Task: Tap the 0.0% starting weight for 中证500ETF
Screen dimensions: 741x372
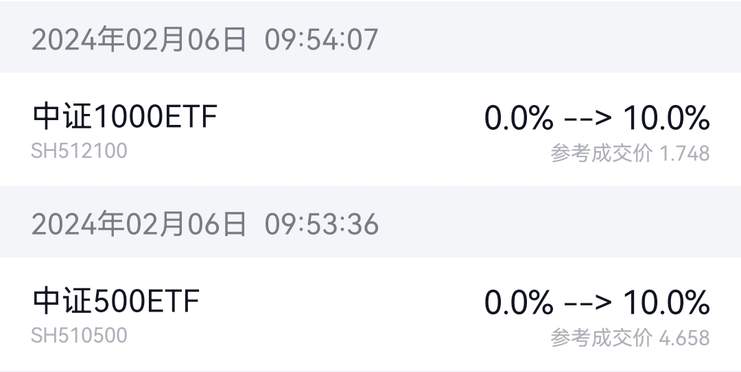Action: [x=518, y=303]
